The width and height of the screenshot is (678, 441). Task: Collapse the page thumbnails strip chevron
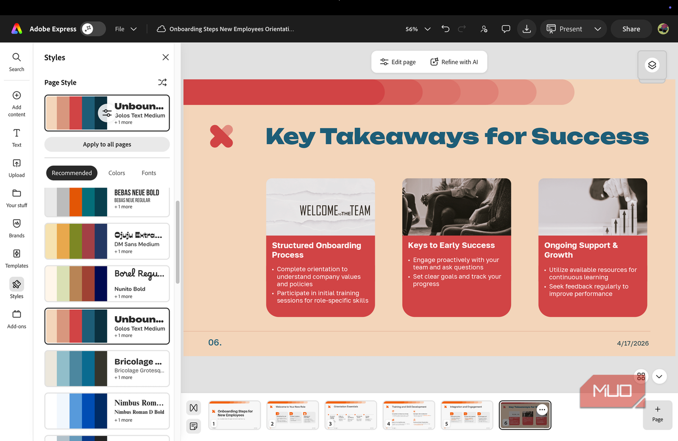pyautogui.click(x=659, y=376)
